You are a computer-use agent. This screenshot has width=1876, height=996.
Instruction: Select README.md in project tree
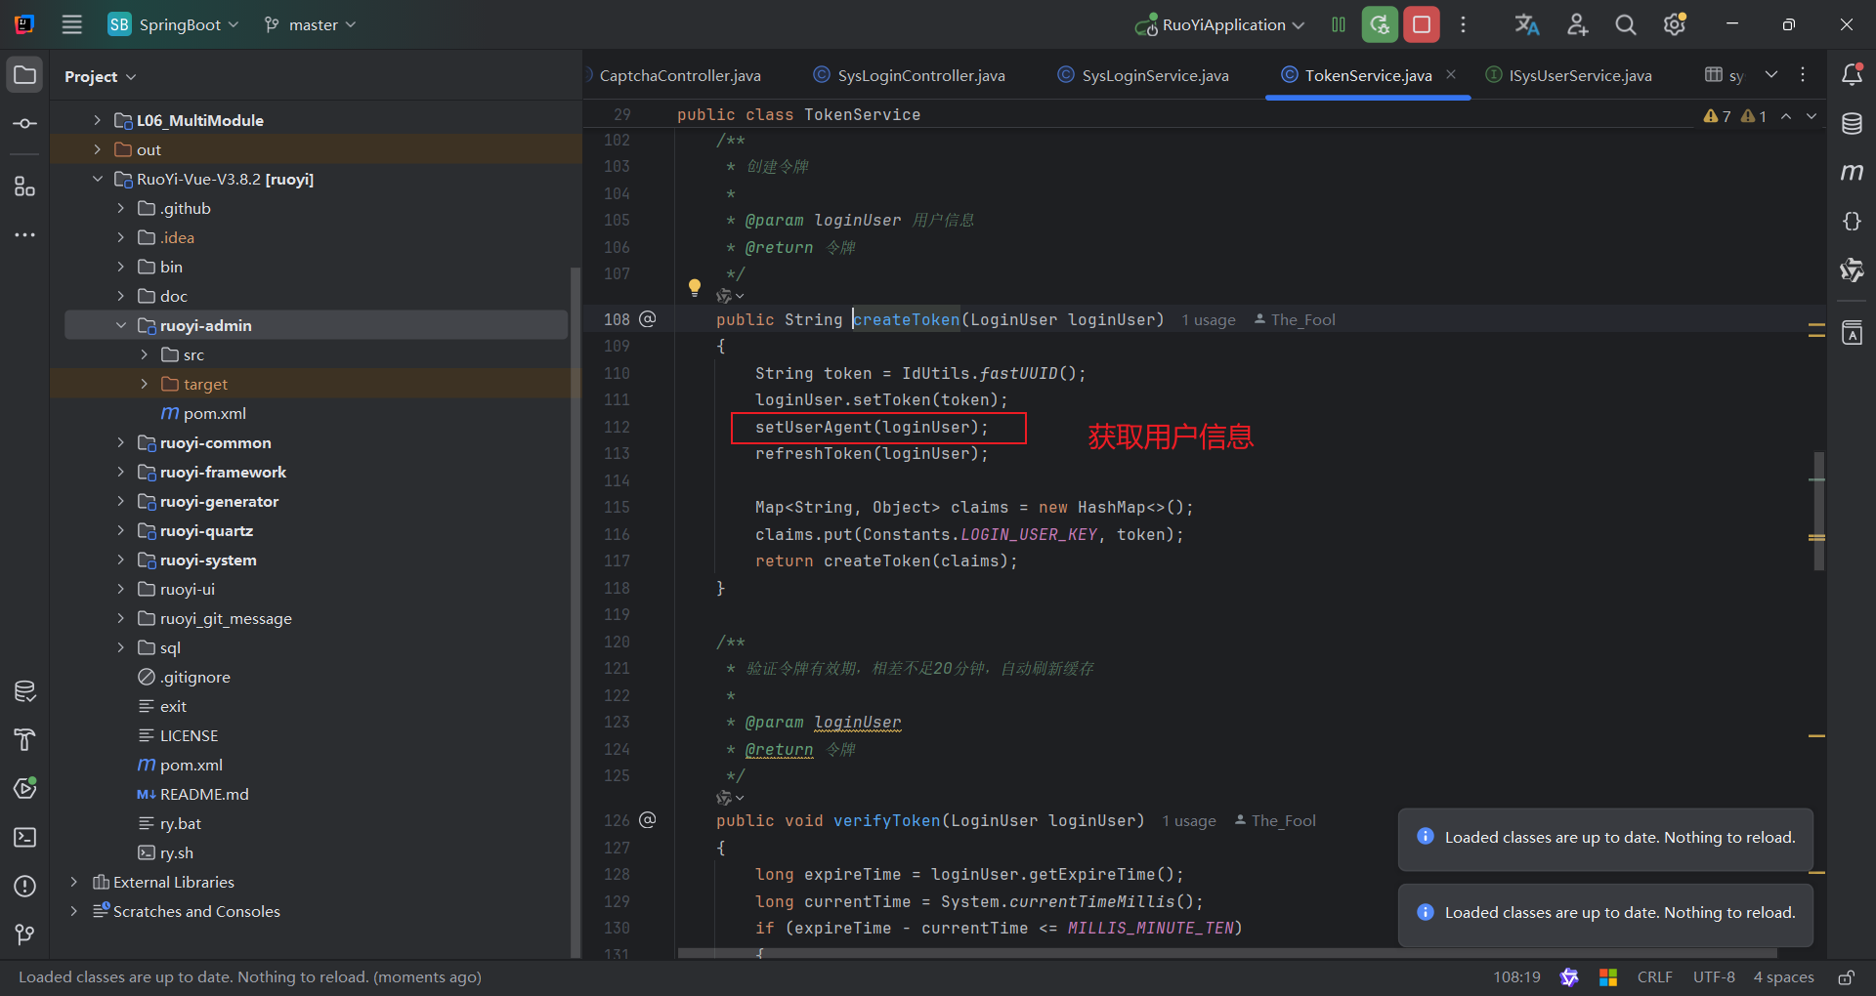(x=192, y=794)
